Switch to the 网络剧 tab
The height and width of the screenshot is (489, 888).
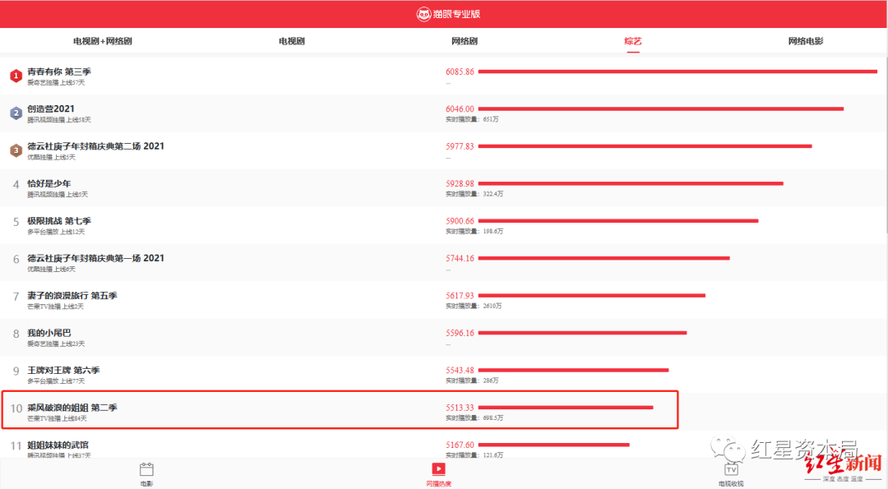(x=465, y=41)
